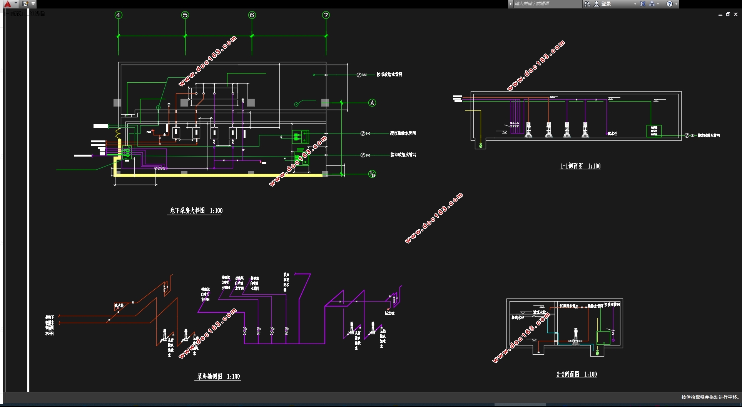Click the user sign-in silhouette icon
Viewport: 742px width, 407px height.
coord(597,4)
